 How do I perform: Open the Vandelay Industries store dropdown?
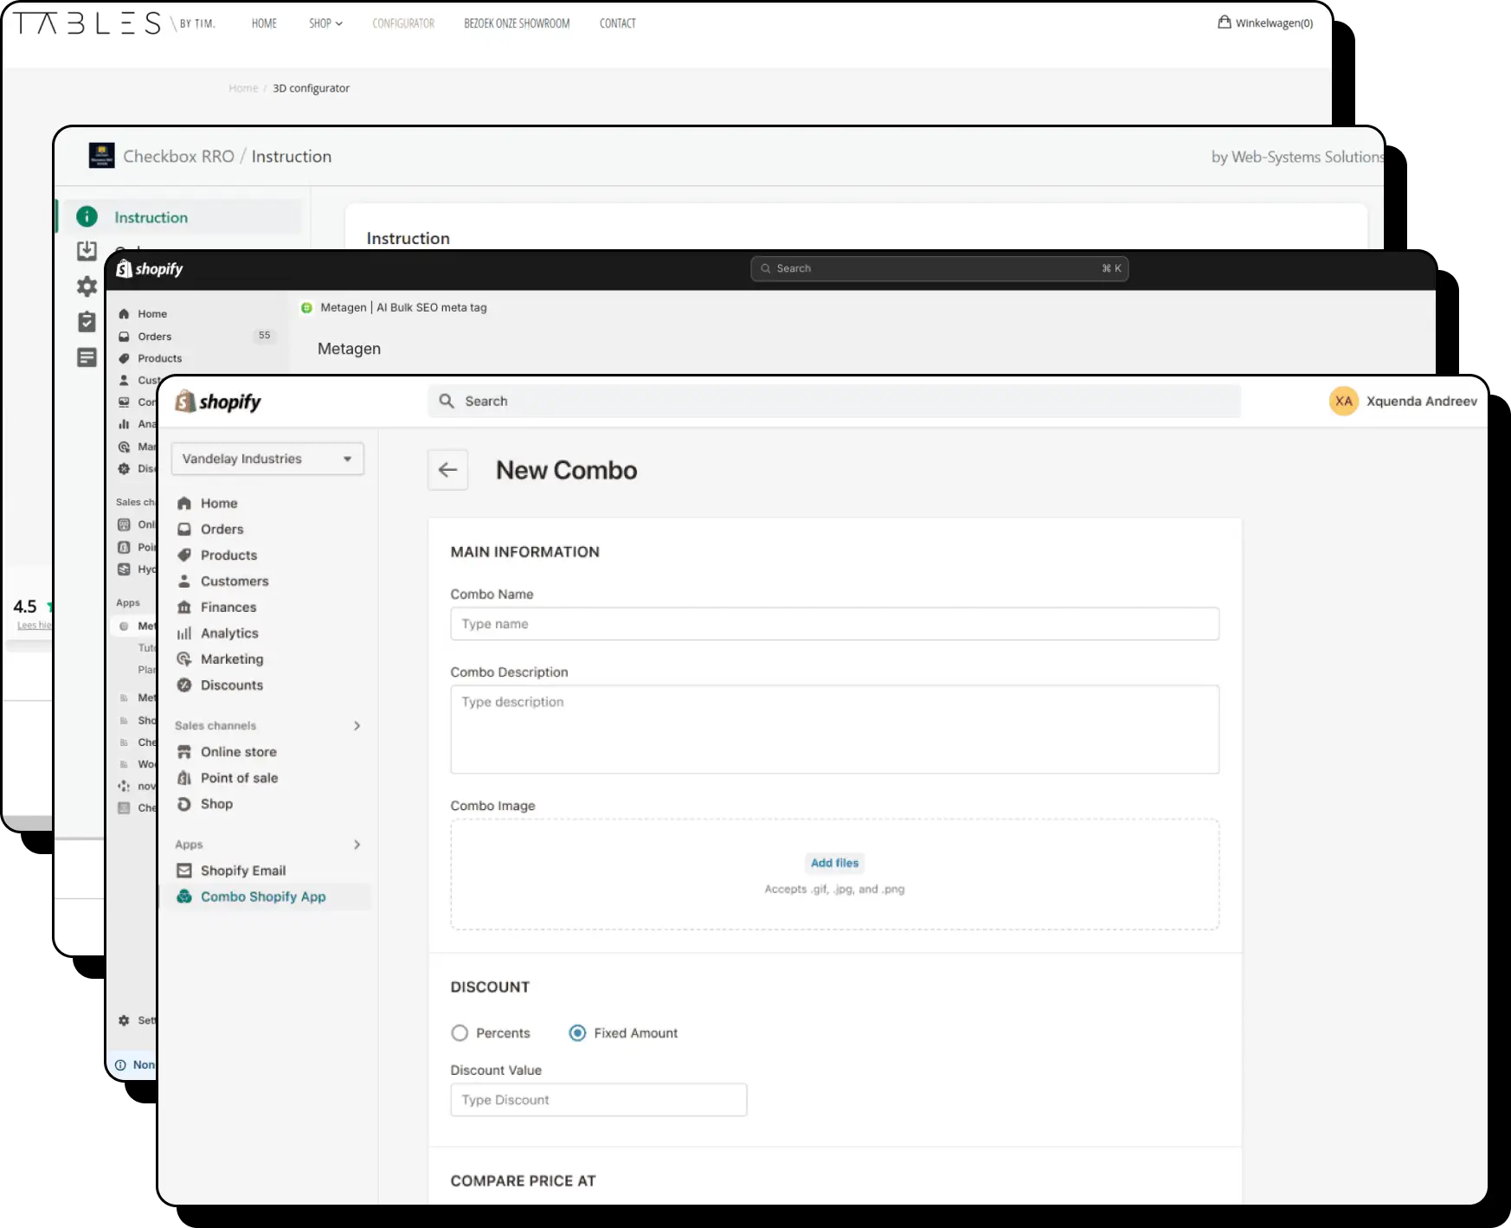click(267, 459)
